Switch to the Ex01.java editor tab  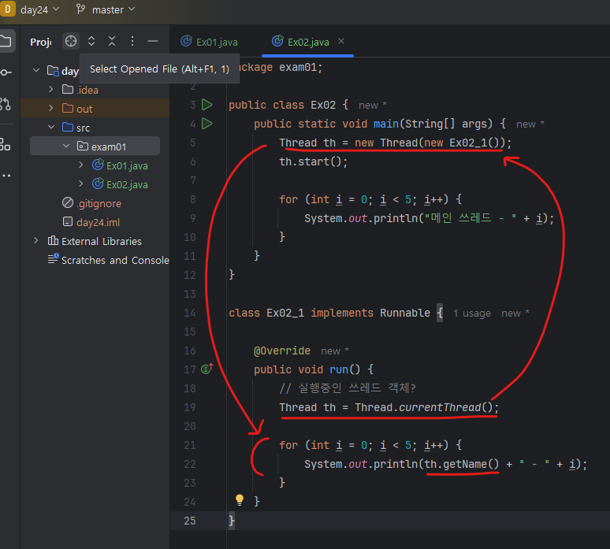(x=210, y=42)
